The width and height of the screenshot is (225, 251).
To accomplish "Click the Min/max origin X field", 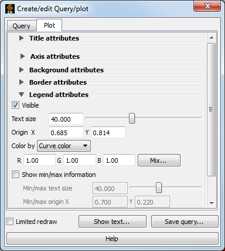I will [x=110, y=202].
